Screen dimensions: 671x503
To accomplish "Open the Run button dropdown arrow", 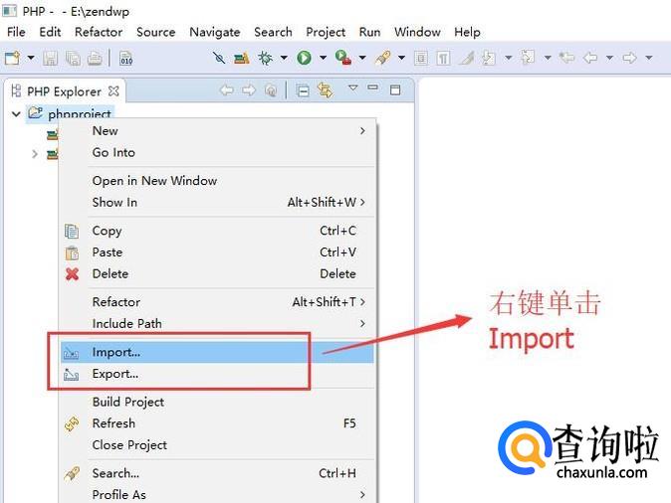I will tap(322, 59).
